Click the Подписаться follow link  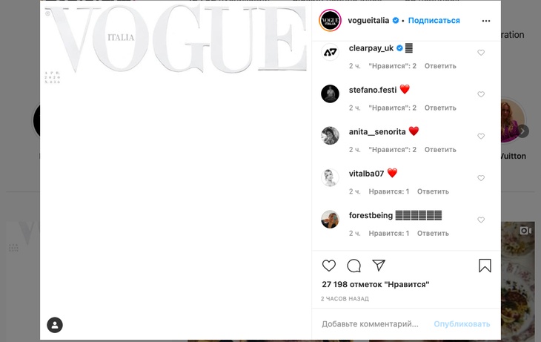pyautogui.click(x=434, y=21)
